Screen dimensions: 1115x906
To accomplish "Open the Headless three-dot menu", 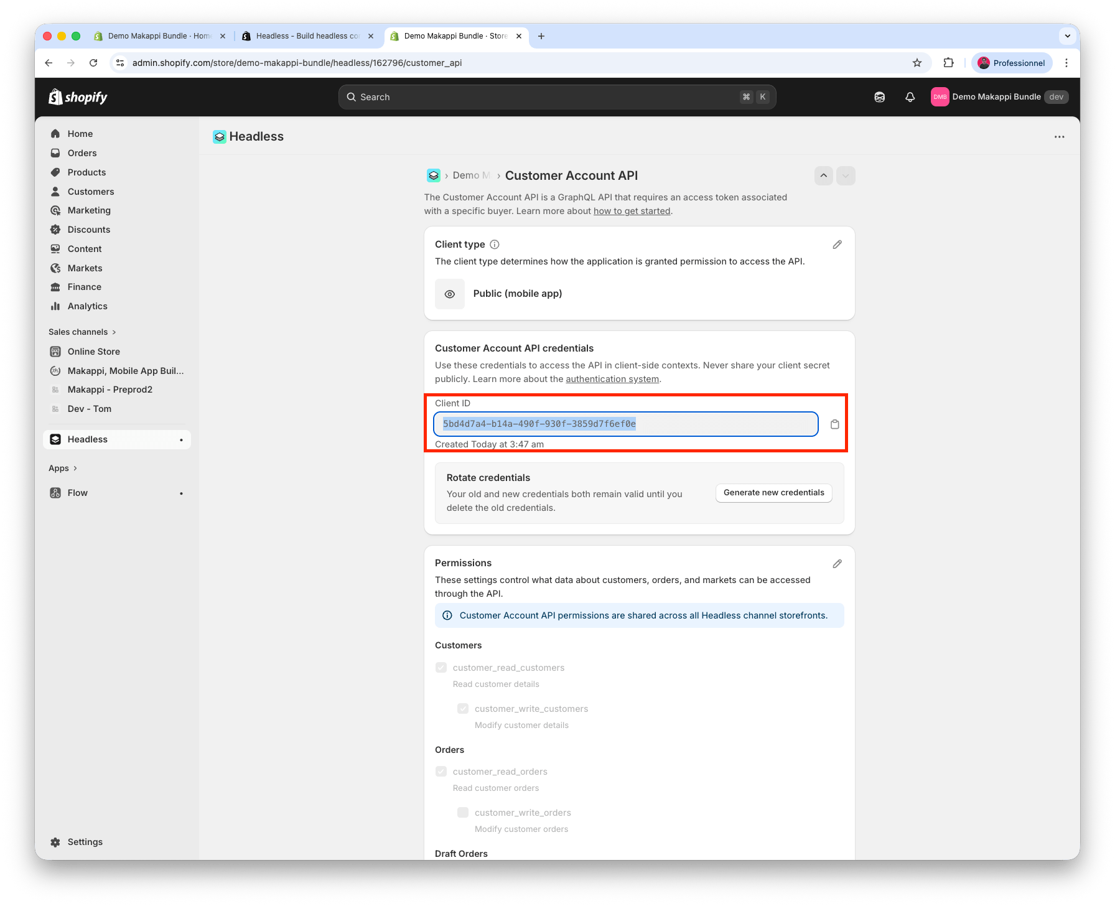I will 1059,137.
